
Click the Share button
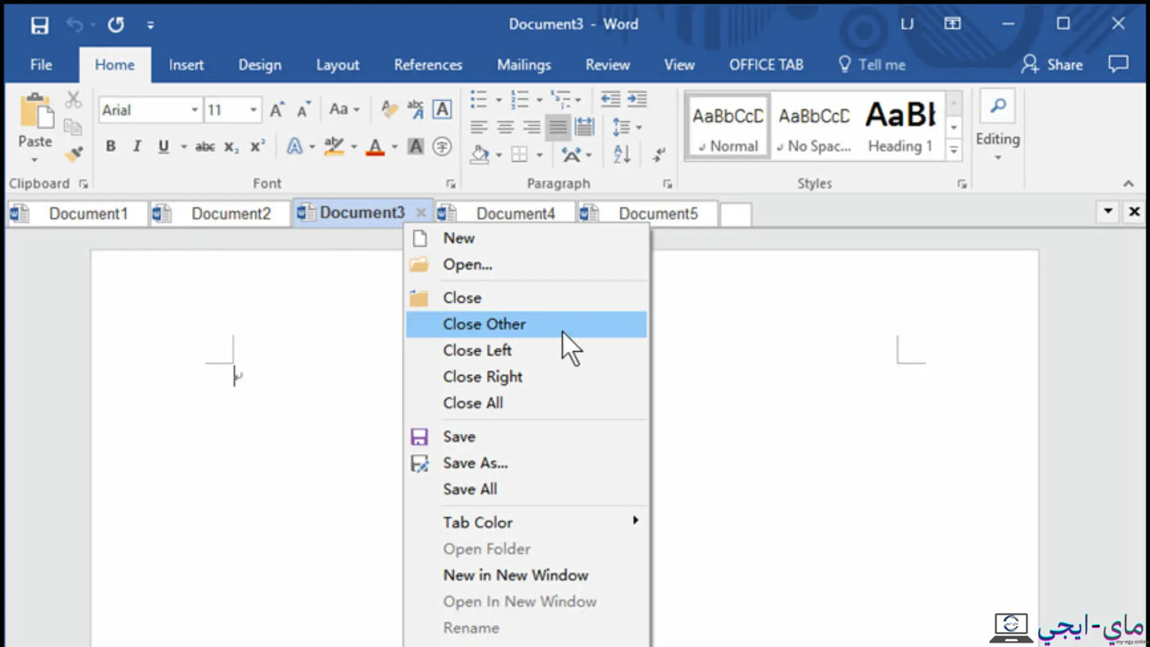[x=1052, y=65]
